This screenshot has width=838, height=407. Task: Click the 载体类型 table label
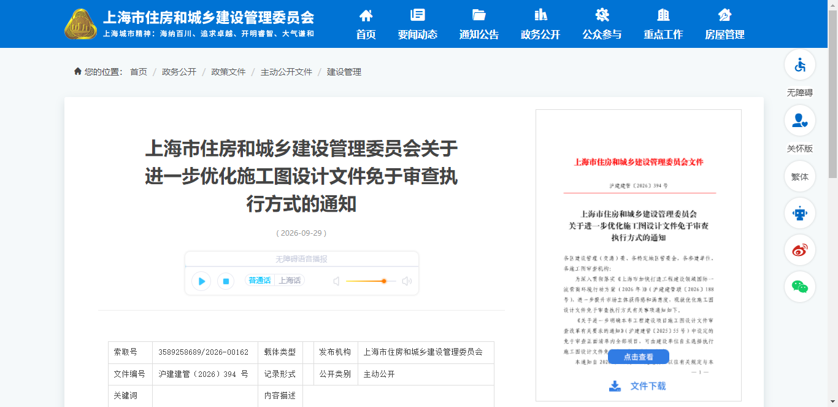click(280, 352)
